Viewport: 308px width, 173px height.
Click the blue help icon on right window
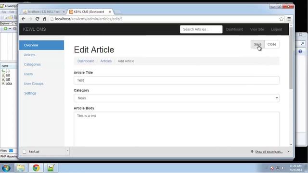click(x=300, y=51)
